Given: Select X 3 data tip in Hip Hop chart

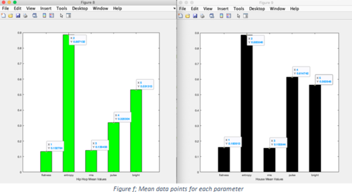Looking at the screenshot, I should coord(100,145).
